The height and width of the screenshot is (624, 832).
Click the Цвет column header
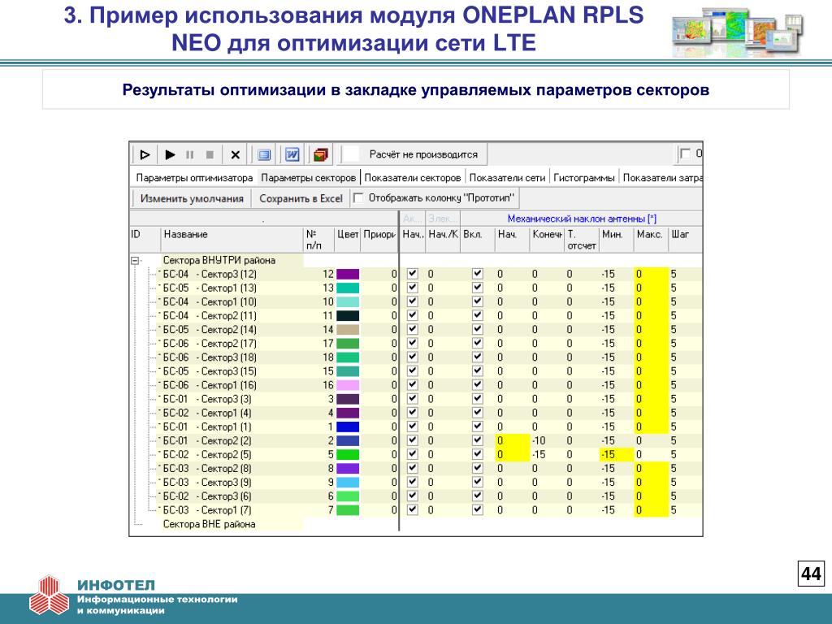click(348, 240)
